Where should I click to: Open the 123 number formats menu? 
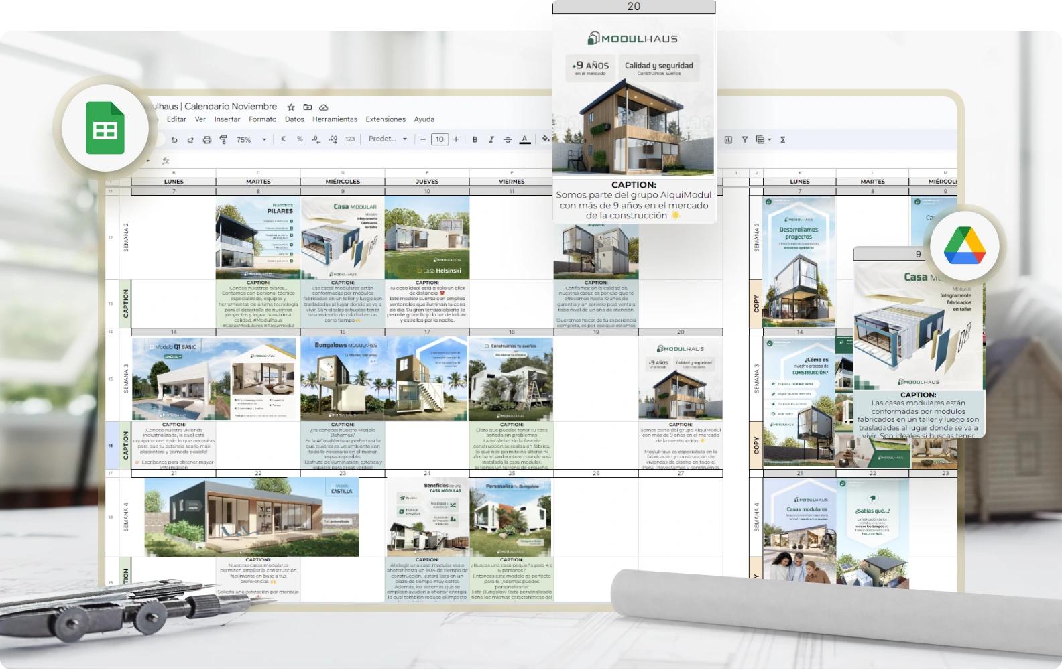pos(350,139)
